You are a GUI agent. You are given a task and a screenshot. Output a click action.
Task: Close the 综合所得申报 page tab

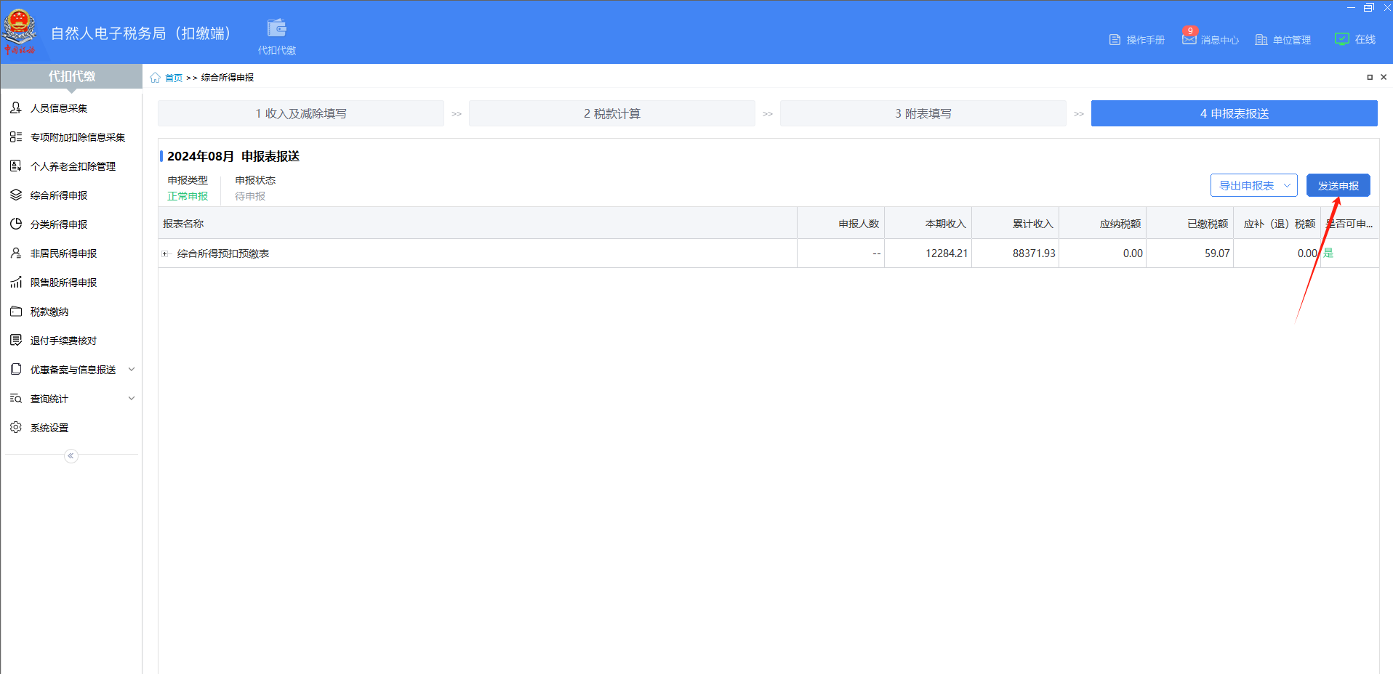pyautogui.click(x=1384, y=77)
